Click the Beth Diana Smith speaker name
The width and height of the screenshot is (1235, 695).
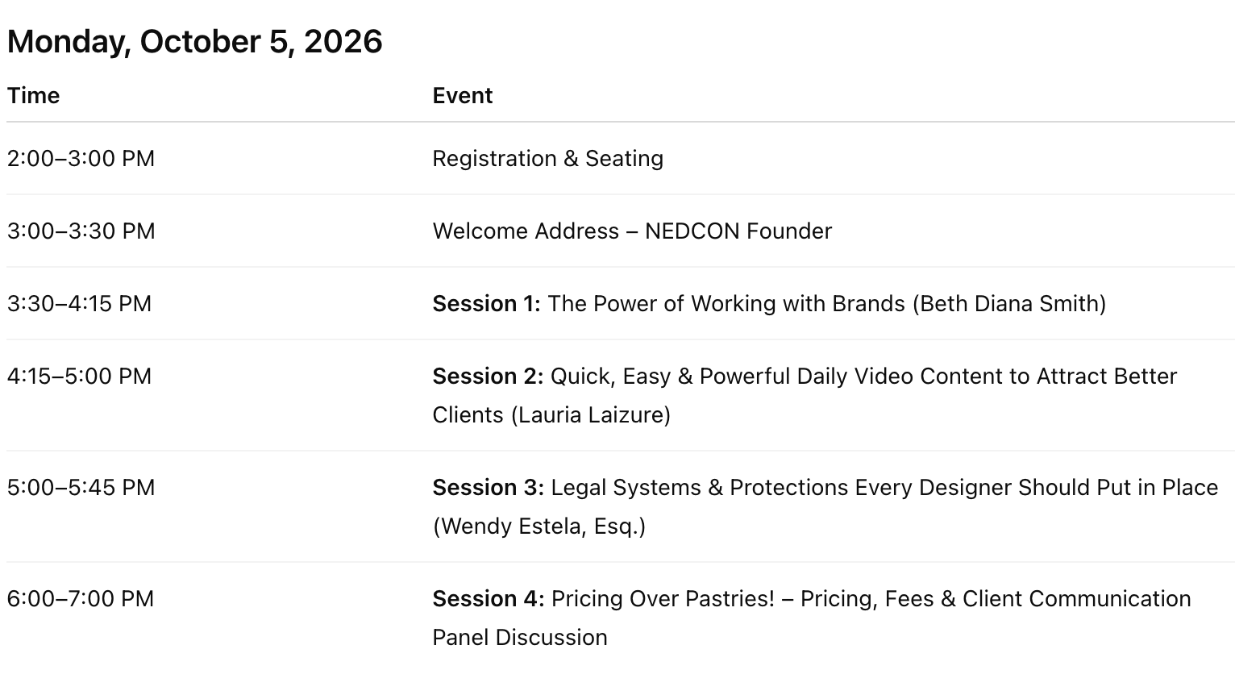(x=1009, y=303)
